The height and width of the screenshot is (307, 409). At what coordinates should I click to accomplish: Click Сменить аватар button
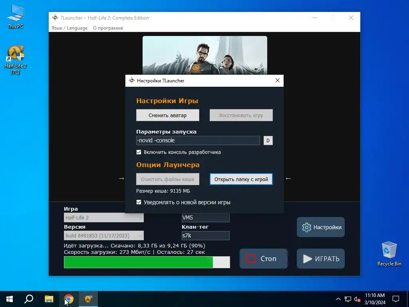[x=168, y=115]
